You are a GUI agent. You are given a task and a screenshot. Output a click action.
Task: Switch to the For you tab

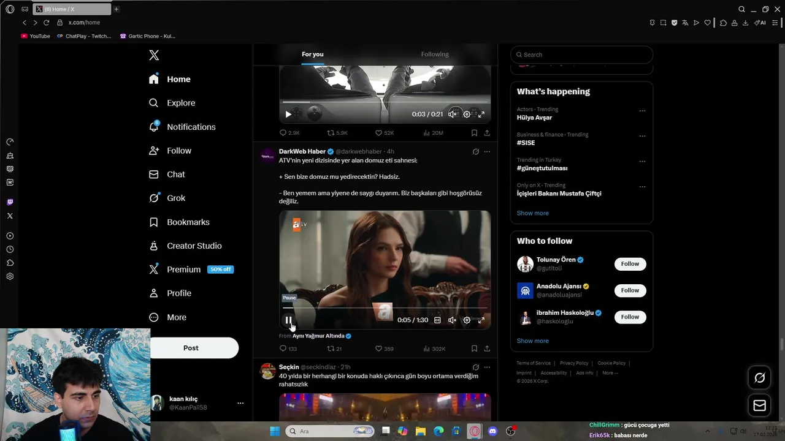pyautogui.click(x=313, y=55)
